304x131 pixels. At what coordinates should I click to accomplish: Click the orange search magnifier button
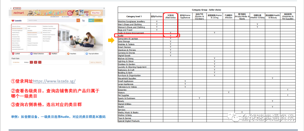pyautogui.click(x=78, y=21)
